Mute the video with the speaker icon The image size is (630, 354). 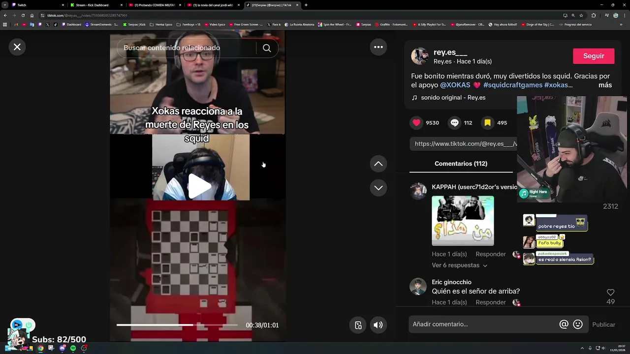coord(378,325)
